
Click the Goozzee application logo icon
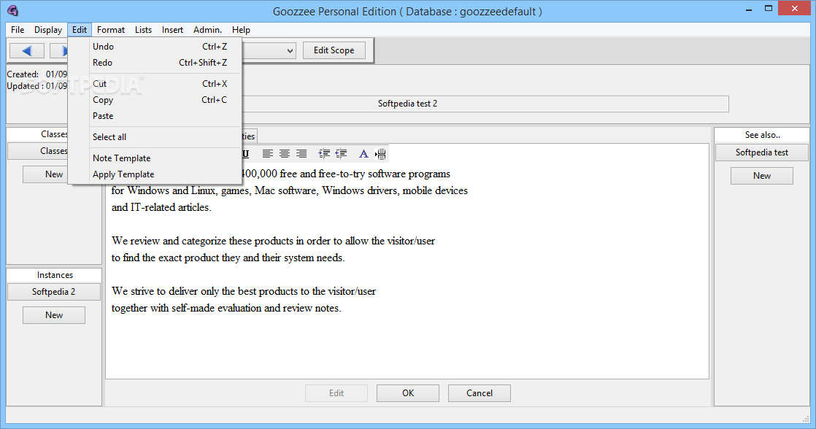click(13, 10)
